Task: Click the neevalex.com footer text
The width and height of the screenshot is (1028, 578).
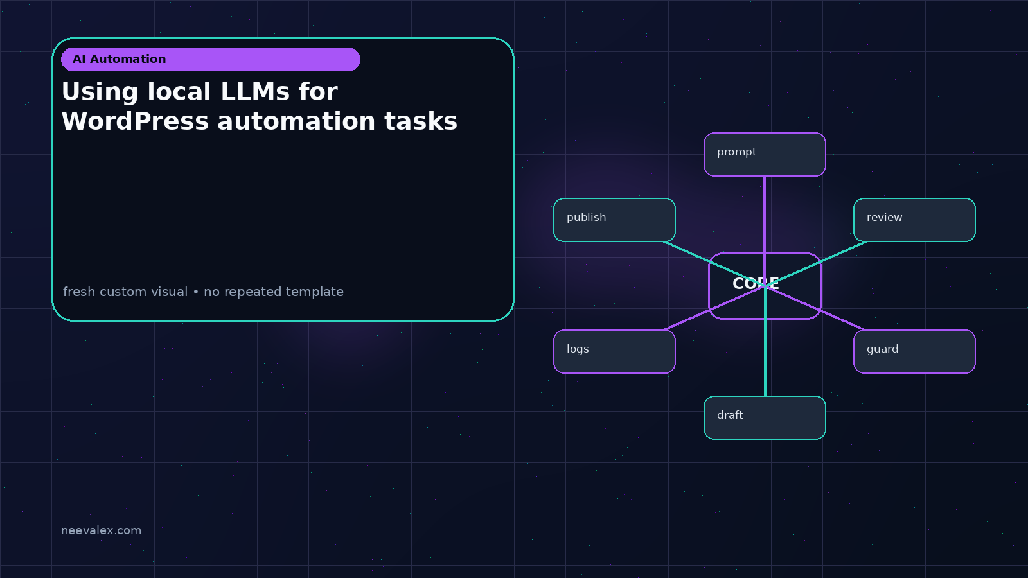Action: pos(101,530)
